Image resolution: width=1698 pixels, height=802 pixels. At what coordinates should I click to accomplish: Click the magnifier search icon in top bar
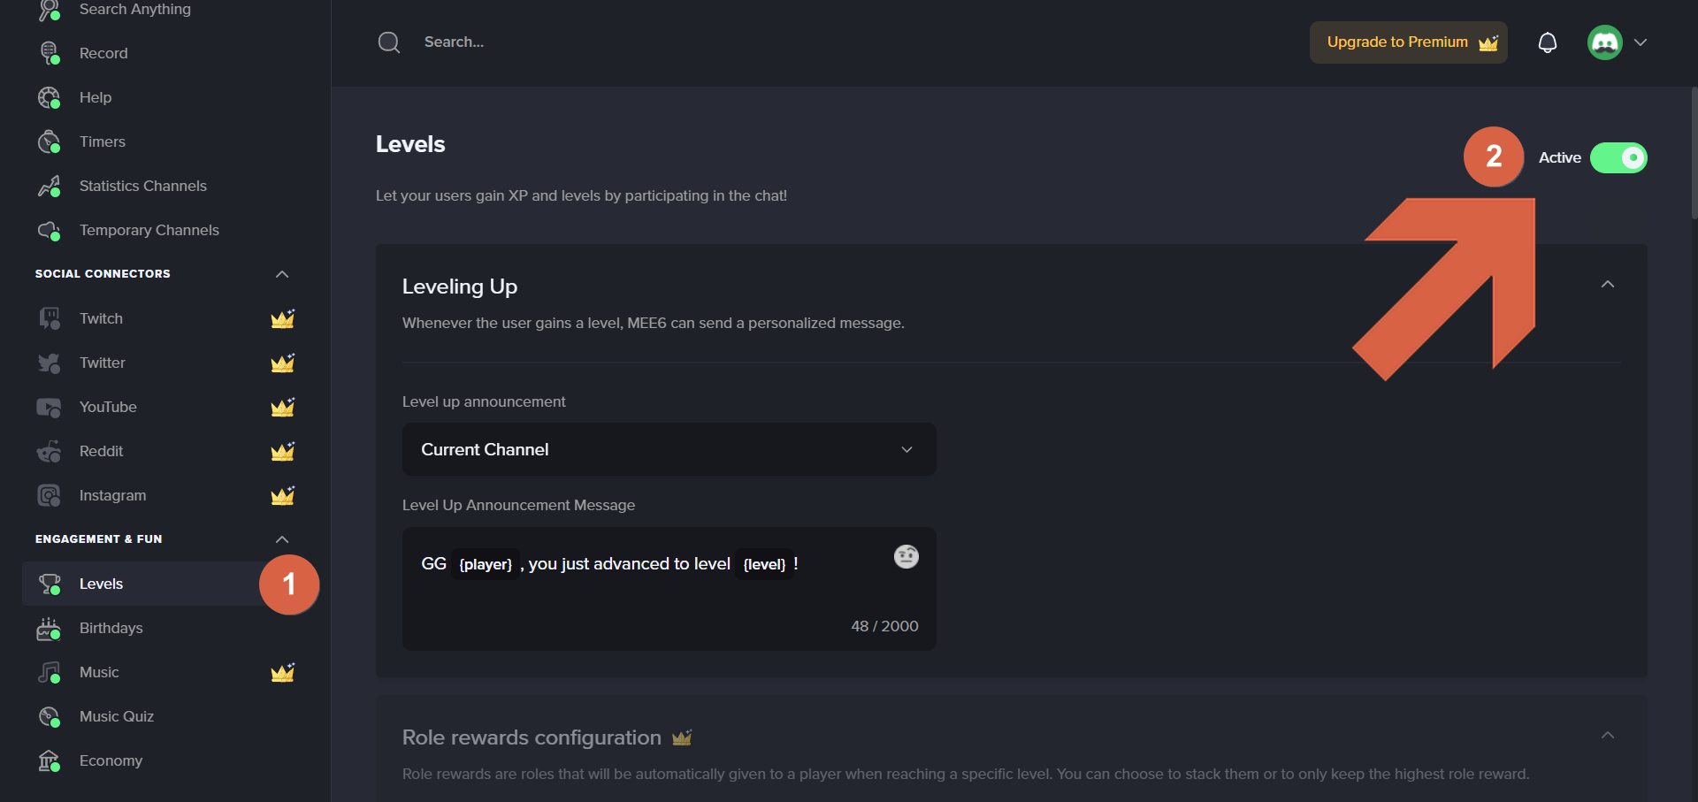point(389,42)
